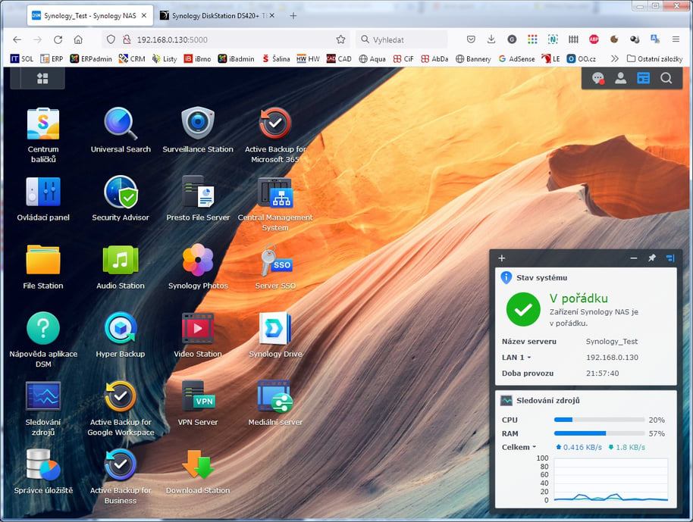Image resolution: width=693 pixels, height=522 pixels.
Task: Launch Audio Station
Action: [121, 260]
